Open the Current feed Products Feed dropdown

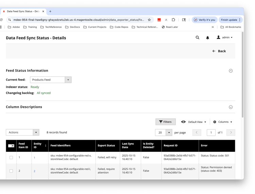click(x=51, y=80)
